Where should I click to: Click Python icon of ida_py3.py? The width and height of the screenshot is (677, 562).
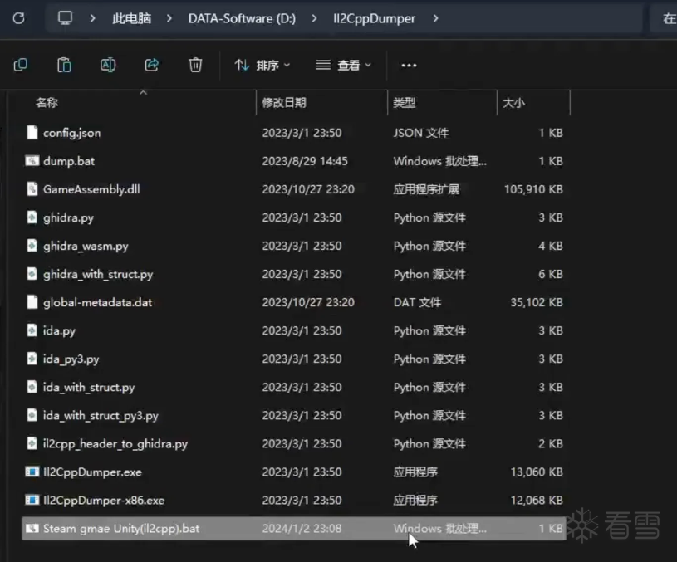tap(32, 359)
